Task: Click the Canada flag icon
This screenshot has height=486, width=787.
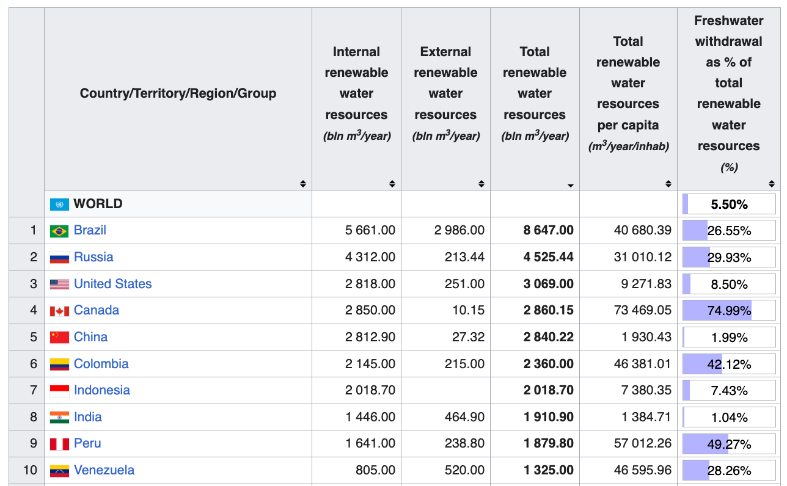Action: [x=59, y=311]
